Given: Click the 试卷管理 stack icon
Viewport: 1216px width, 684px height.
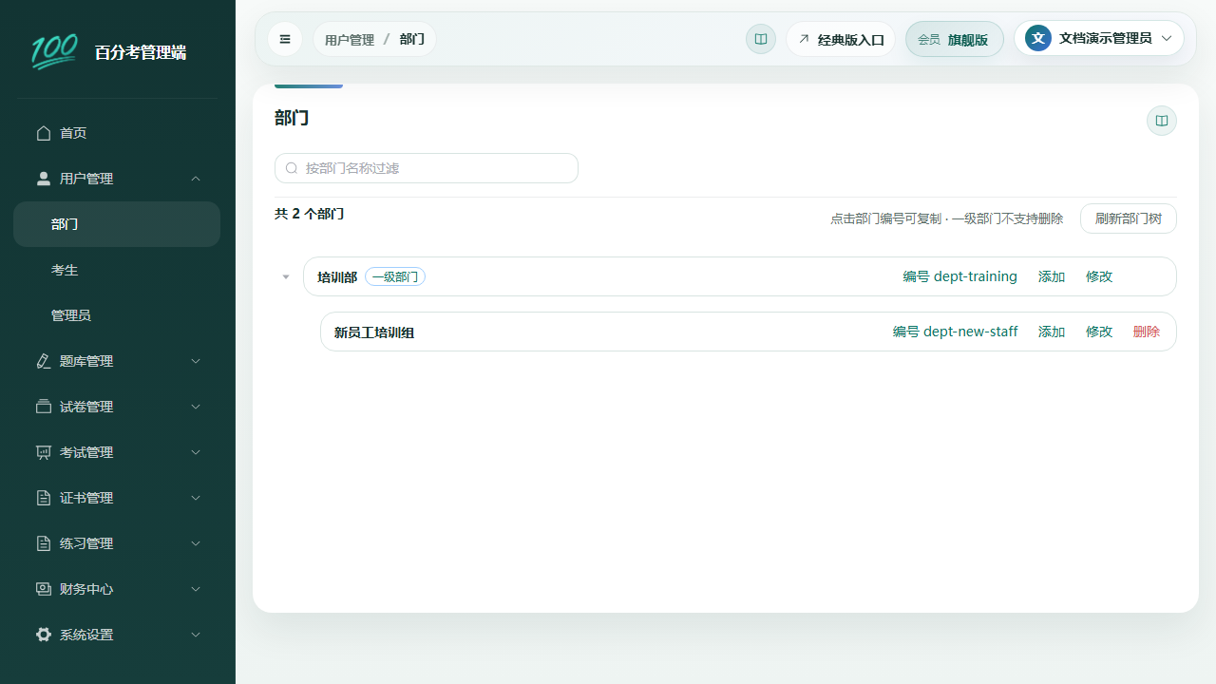Looking at the screenshot, I should [44, 407].
